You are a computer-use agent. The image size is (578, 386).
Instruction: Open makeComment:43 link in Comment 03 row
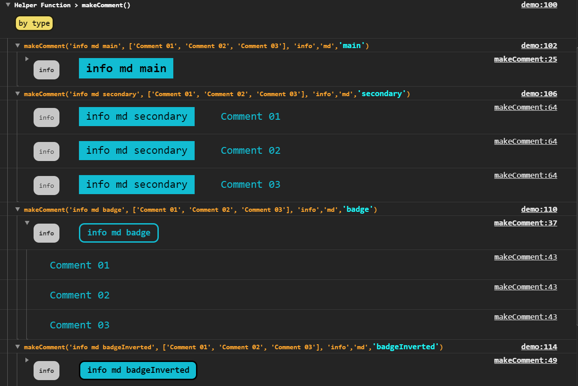(x=525, y=317)
